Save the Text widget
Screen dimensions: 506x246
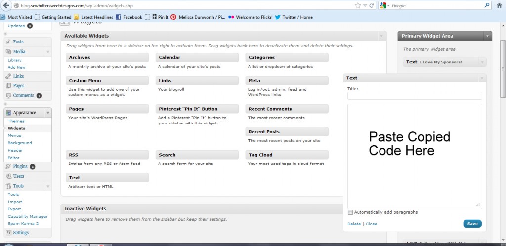click(x=472, y=224)
